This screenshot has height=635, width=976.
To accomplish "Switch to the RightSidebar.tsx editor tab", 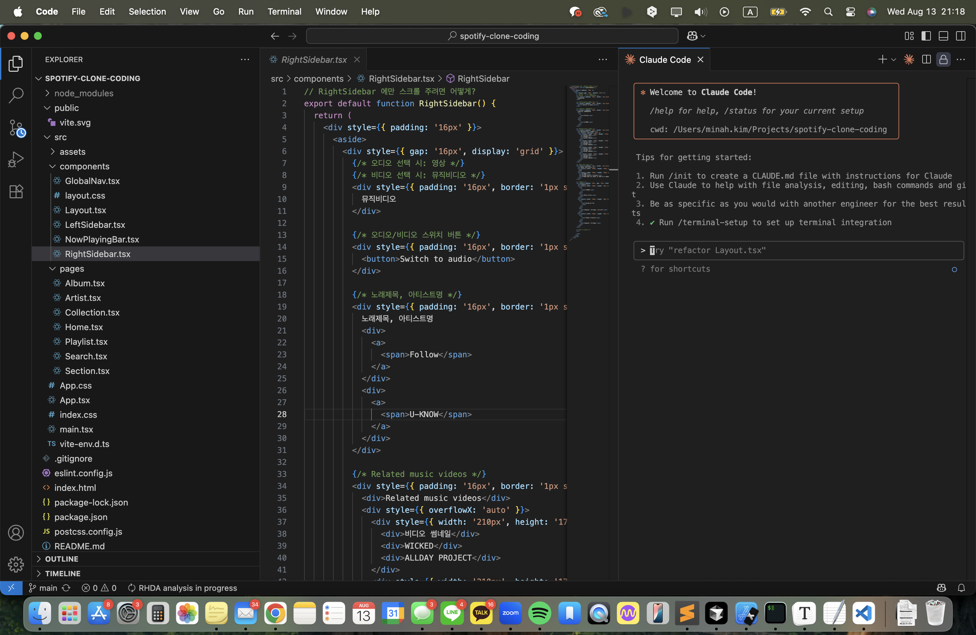I will 314,59.
